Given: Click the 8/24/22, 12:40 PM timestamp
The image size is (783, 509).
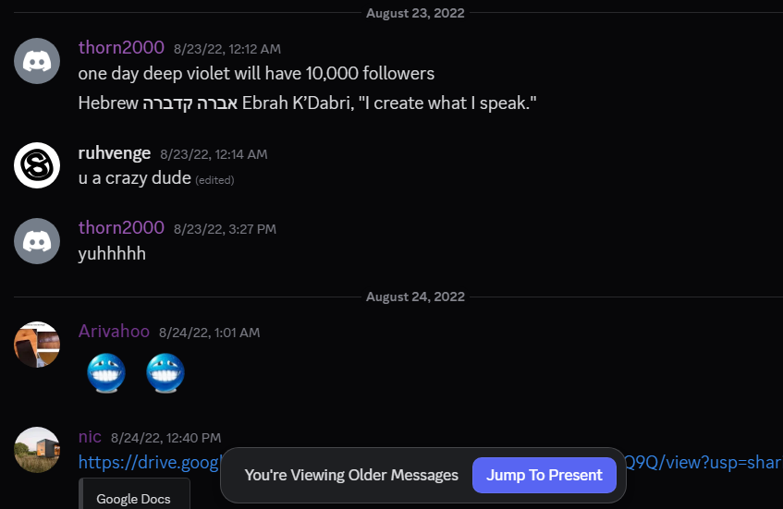Looking at the screenshot, I should point(165,438).
